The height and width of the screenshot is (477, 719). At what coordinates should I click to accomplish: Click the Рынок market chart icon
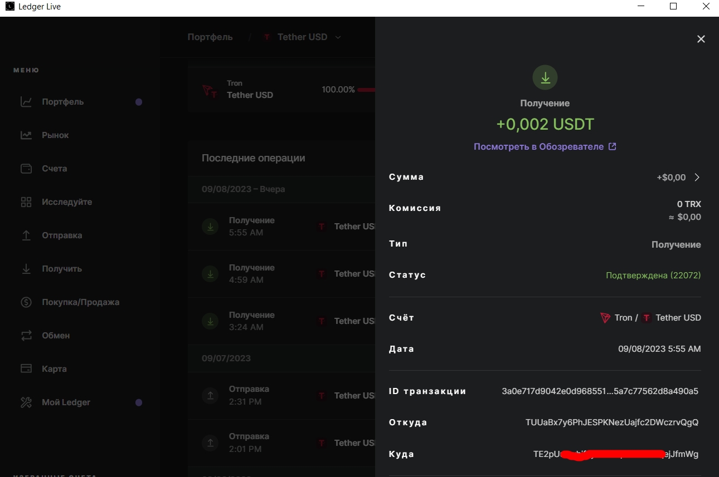(26, 135)
